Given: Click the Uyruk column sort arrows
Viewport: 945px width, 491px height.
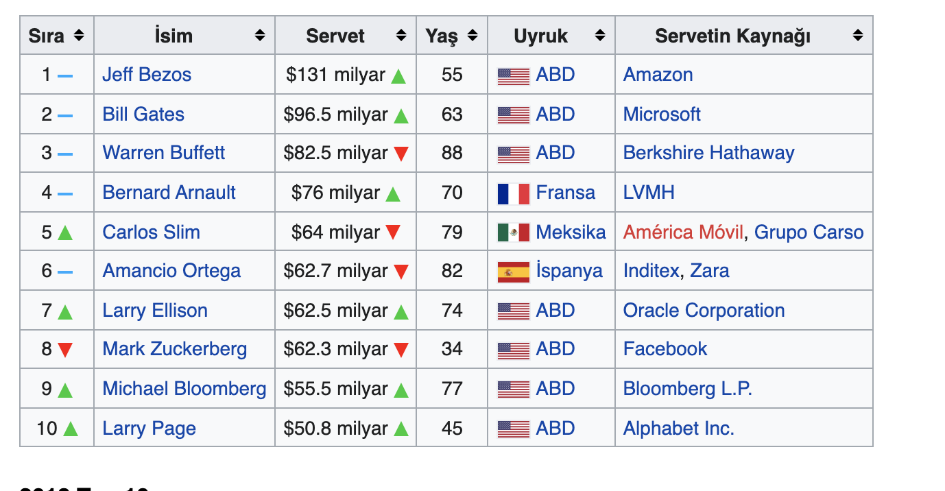Looking at the screenshot, I should coord(600,36).
